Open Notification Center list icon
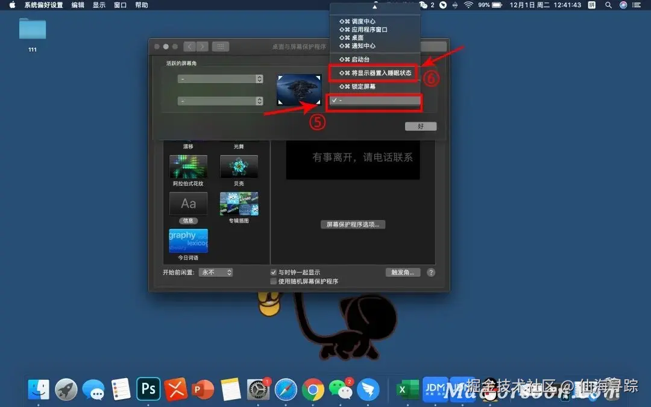The width and height of the screenshot is (651, 407). [x=637, y=5]
